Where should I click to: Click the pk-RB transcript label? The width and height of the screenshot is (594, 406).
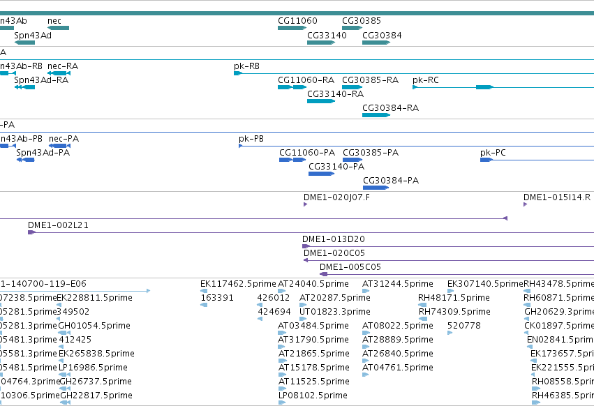246,66
